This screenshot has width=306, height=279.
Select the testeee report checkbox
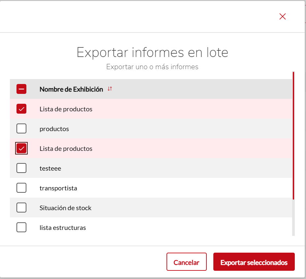pos(21,168)
